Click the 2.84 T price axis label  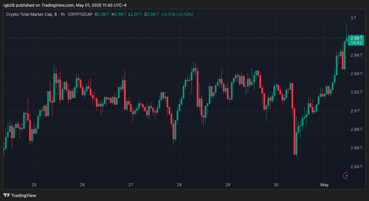[356, 167]
